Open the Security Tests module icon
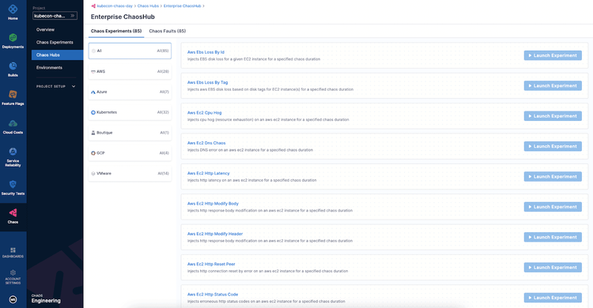 tap(13, 184)
